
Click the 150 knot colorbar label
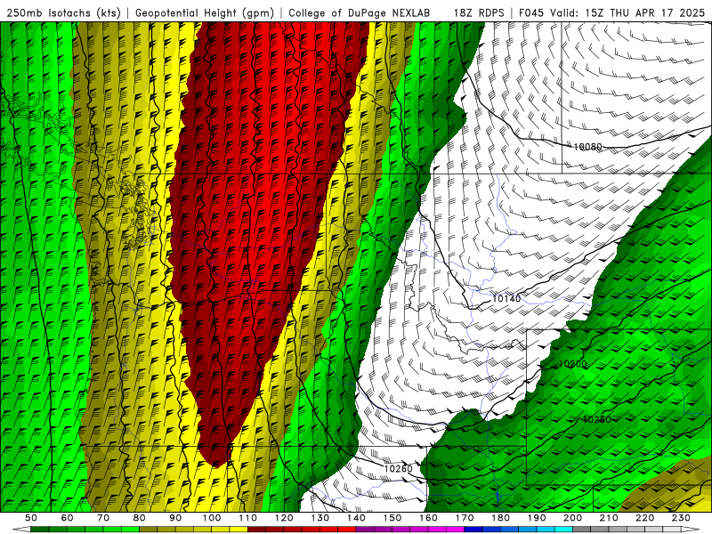coord(392,518)
